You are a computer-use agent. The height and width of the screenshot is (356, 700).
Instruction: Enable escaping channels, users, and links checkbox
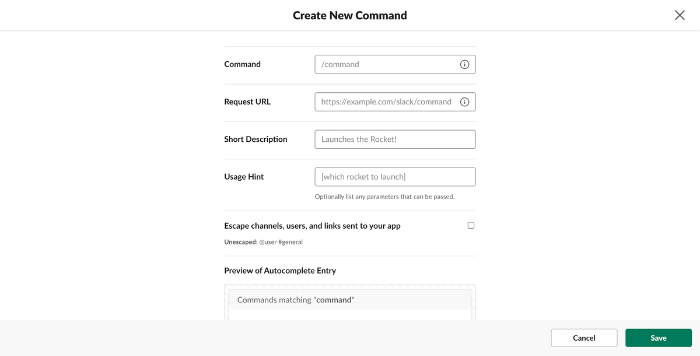point(471,225)
